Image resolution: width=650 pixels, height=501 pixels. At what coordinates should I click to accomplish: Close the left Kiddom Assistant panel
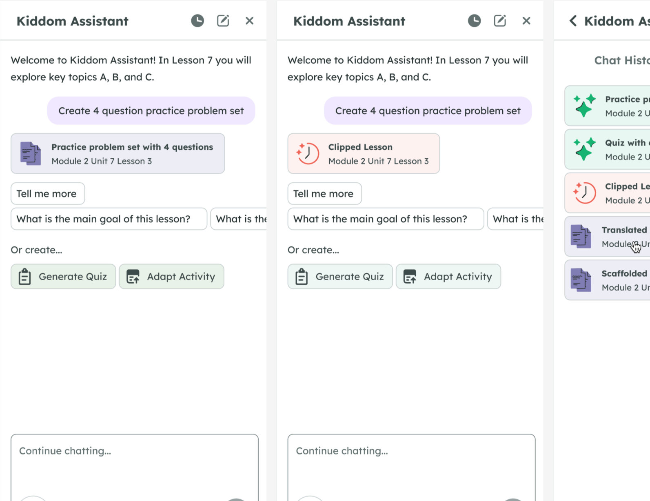tap(249, 21)
